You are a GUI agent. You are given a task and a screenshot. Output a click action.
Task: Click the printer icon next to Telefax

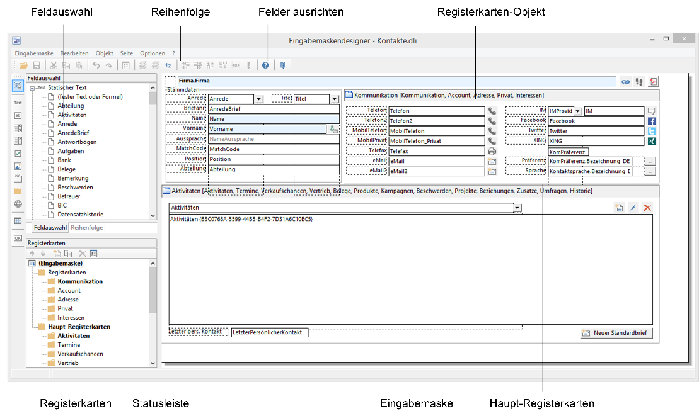pyautogui.click(x=492, y=151)
